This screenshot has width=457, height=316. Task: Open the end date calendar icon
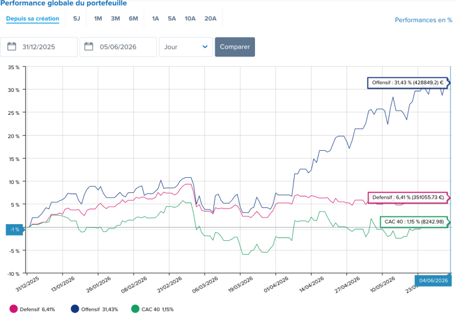(88, 47)
